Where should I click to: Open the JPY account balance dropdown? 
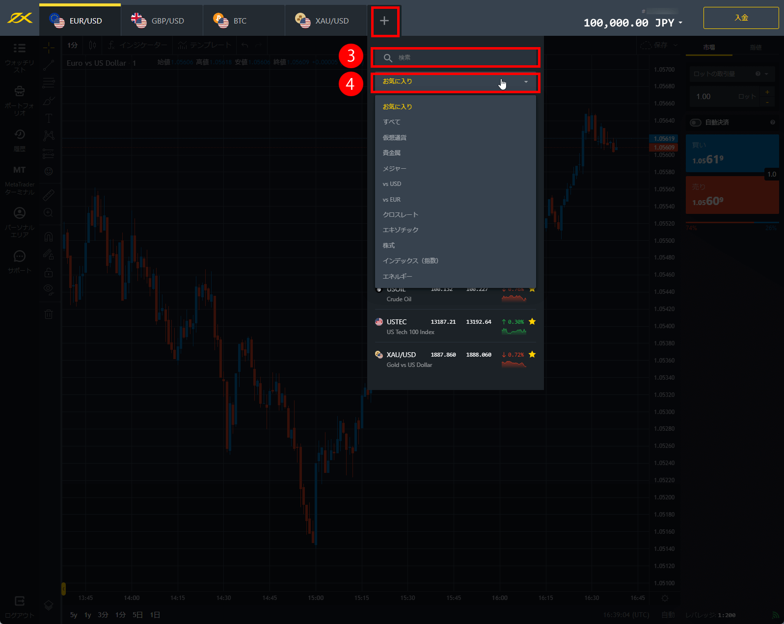pos(680,23)
